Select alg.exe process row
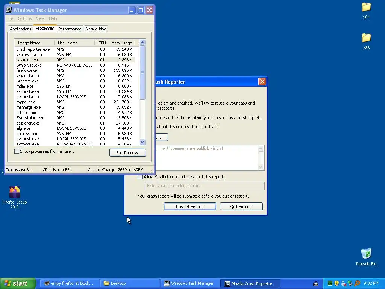 [x=74, y=129]
